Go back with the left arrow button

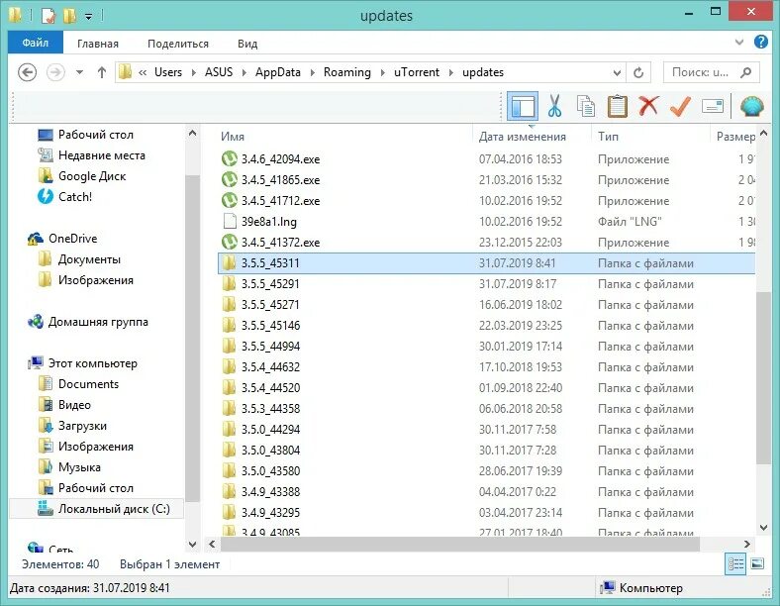(x=28, y=72)
